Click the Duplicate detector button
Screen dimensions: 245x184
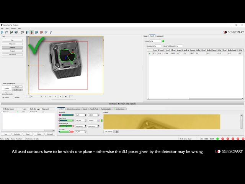click(17, 134)
